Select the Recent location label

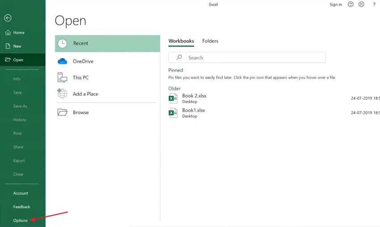80,43
